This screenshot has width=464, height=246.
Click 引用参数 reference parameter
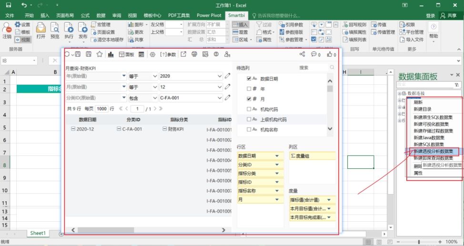pos(291,25)
